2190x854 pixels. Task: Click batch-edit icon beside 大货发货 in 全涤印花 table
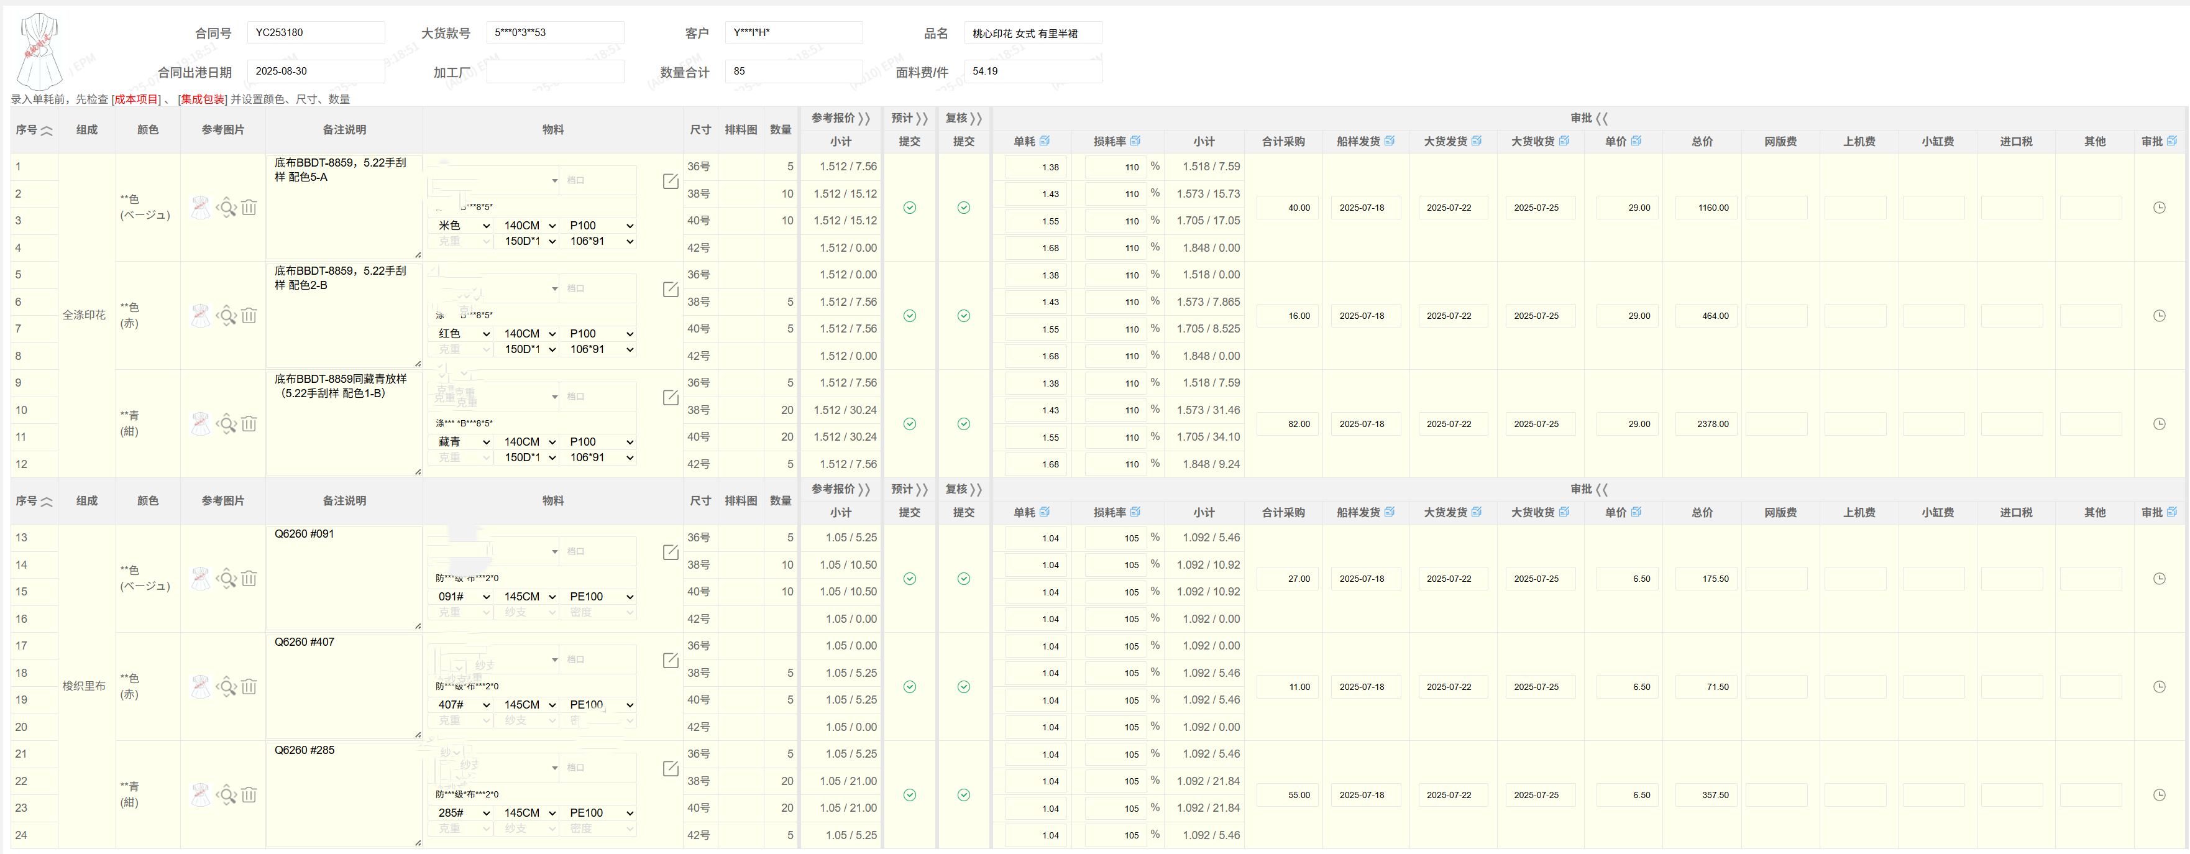1477,140
